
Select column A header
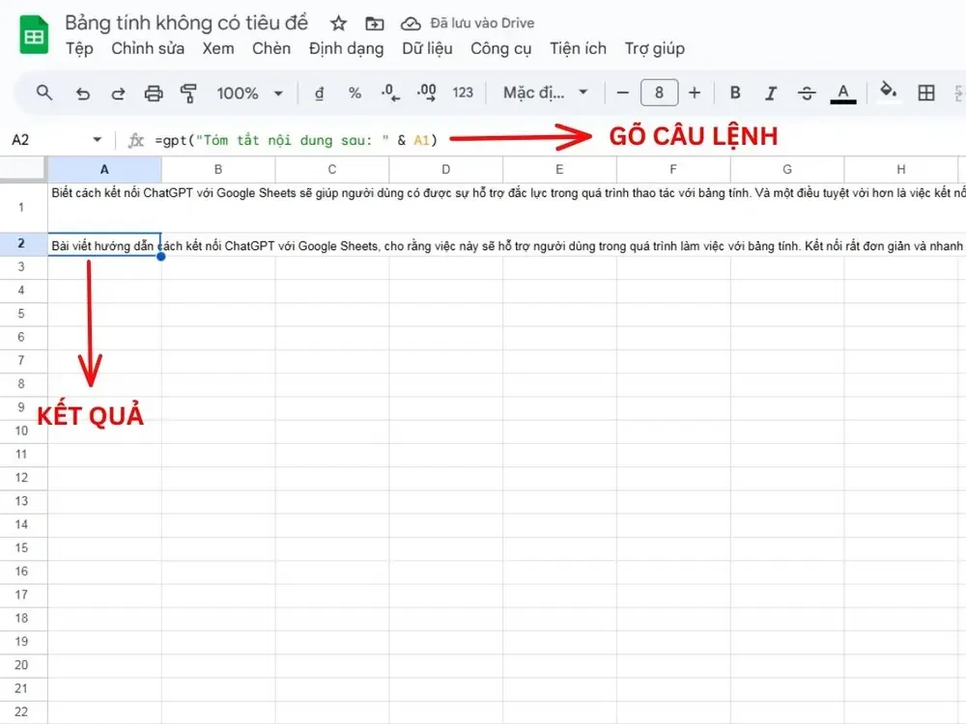(x=104, y=169)
